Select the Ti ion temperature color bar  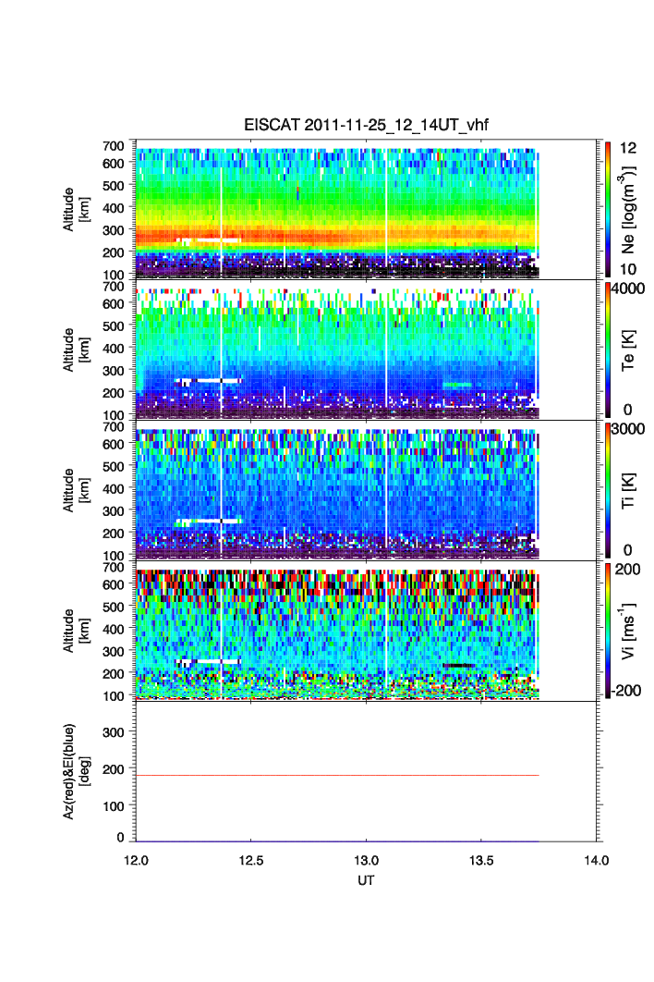click(x=608, y=490)
